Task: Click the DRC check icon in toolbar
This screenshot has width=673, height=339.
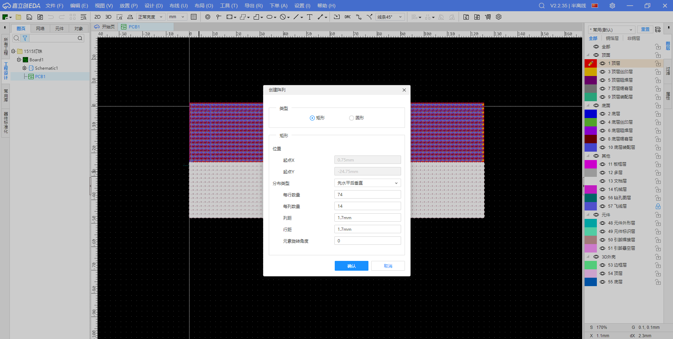Action: (347, 17)
